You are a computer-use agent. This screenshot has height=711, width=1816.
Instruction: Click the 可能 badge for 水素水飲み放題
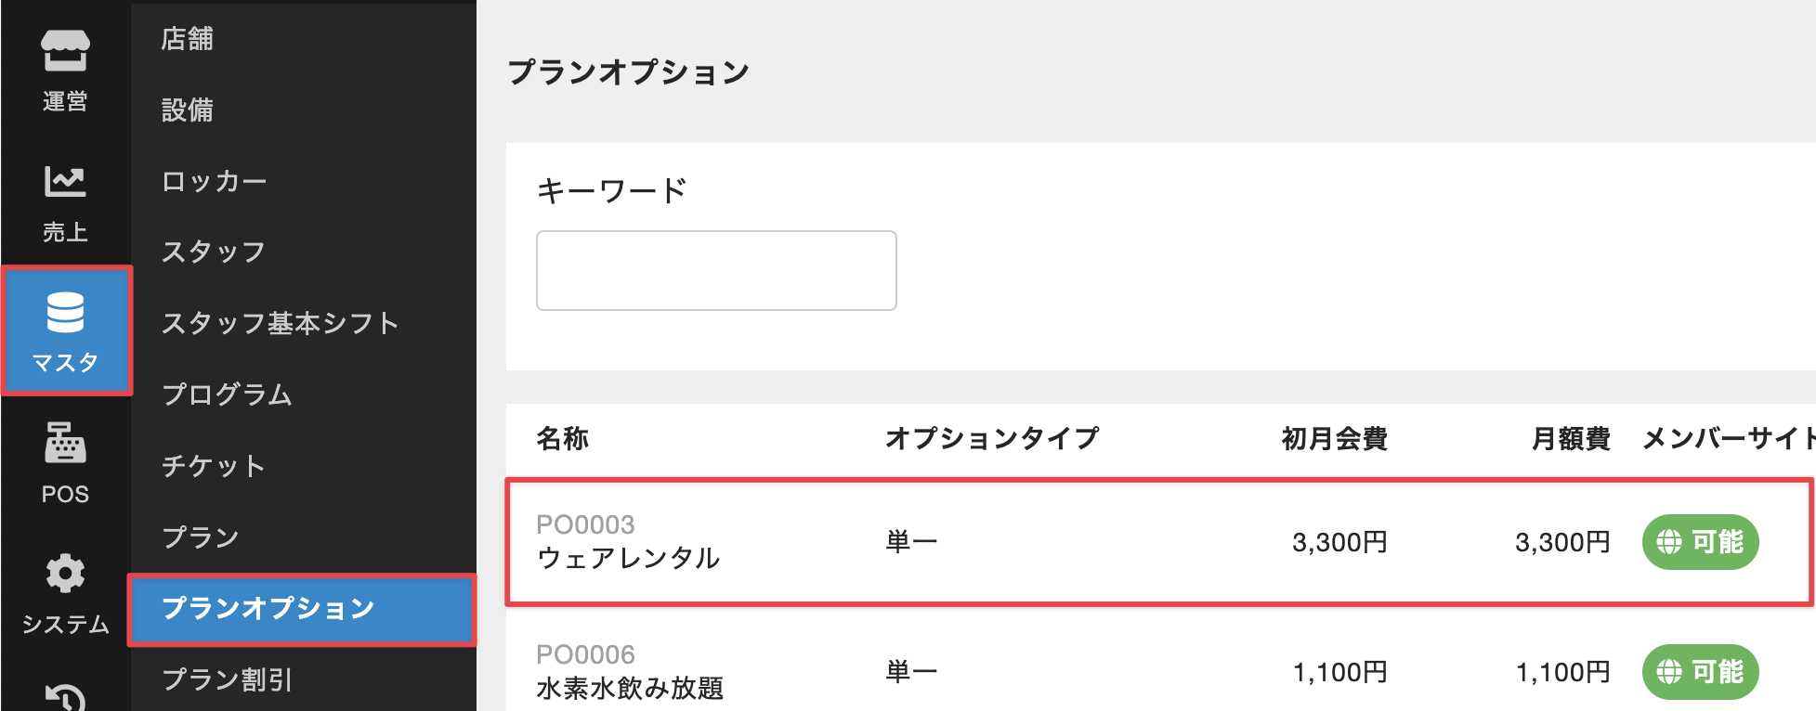[x=1700, y=672]
